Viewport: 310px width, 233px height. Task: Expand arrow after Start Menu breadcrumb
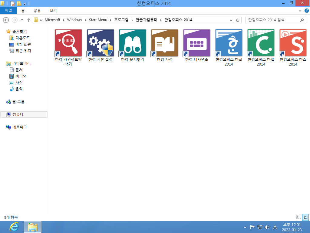111,20
